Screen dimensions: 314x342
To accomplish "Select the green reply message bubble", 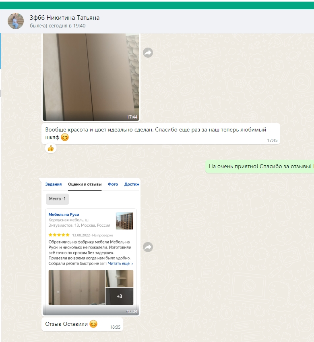I will [260, 167].
